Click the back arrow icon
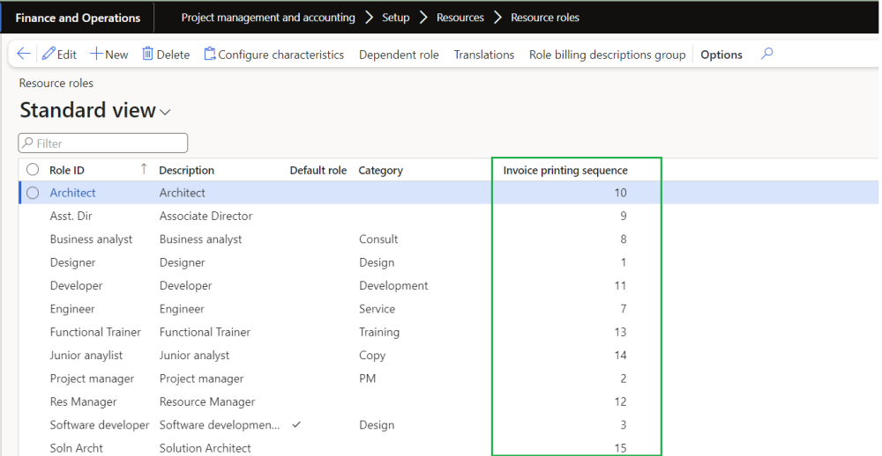 tap(24, 55)
